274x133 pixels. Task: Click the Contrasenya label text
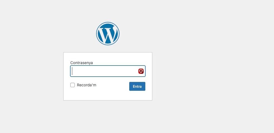coord(82,63)
